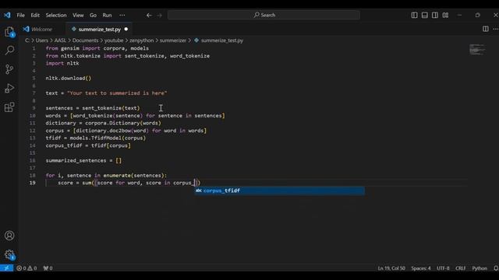Select youtube in the breadcrumb path
The height and width of the screenshot is (280, 499).
tap(114, 40)
